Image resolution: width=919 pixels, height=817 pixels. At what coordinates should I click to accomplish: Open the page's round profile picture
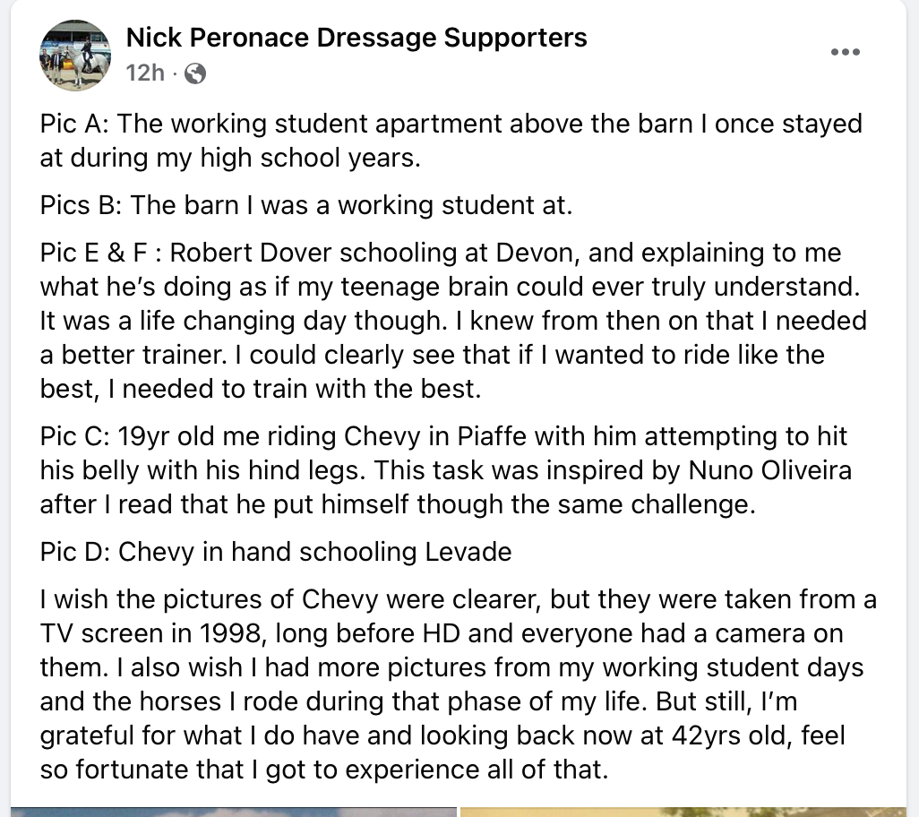click(x=75, y=55)
